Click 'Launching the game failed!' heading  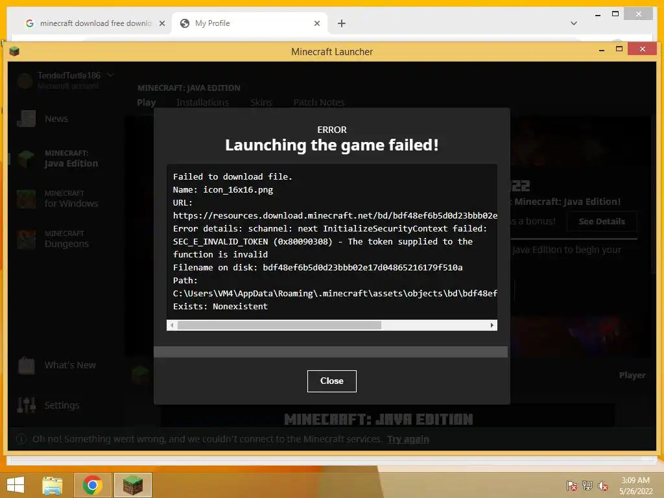pyautogui.click(x=331, y=145)
